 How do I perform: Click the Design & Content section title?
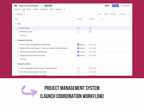click(x=24, y=64)
